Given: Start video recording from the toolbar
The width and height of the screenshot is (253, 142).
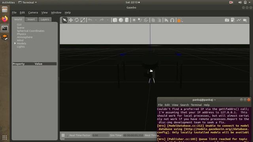Looking at the screenshot, I should click(x=245, y=20).
